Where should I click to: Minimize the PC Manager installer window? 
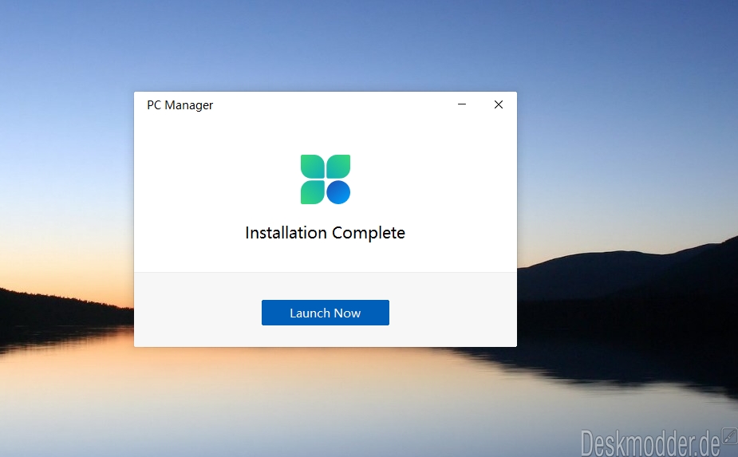[462, 104]
